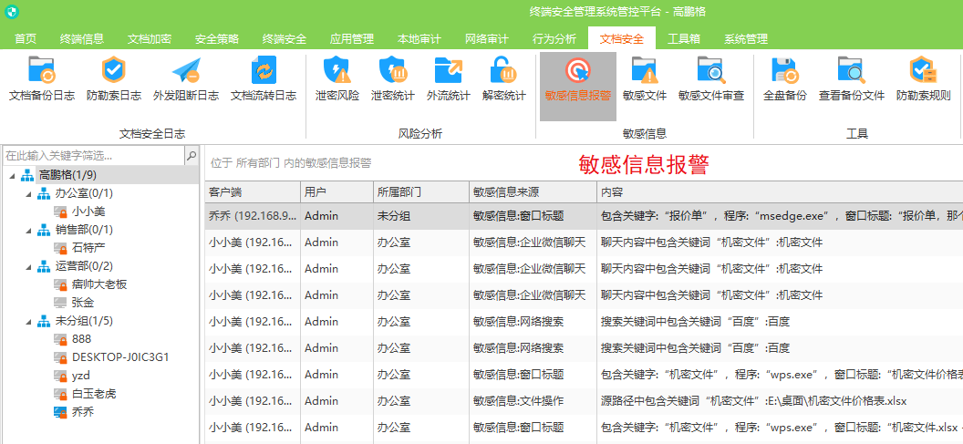This screenshot has height=444, width=963.
Task: Click the search magnifier beside filter box
Action: coord(192,156)
